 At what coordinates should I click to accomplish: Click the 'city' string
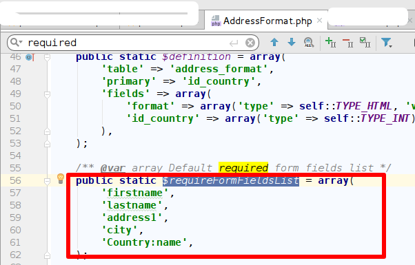[x=120, y=230]
